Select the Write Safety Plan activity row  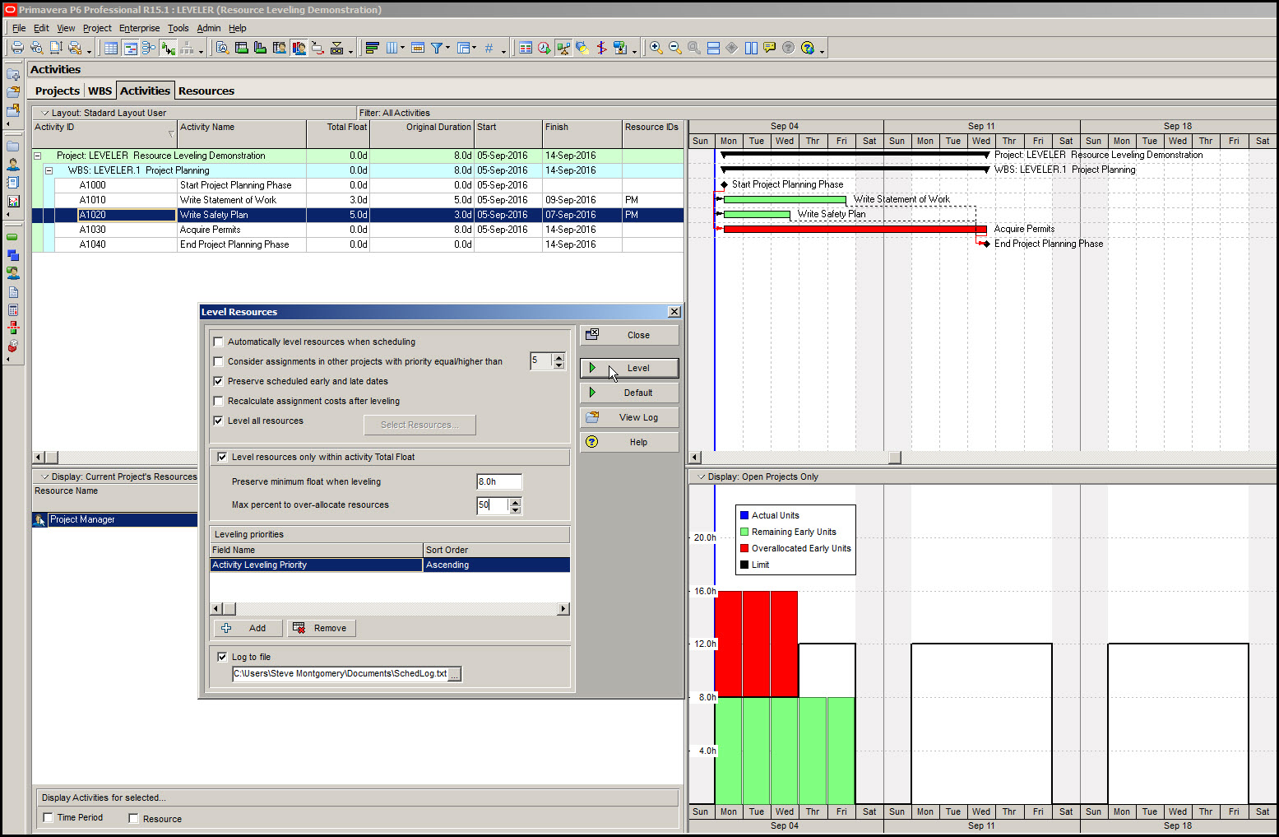(239, 214)
